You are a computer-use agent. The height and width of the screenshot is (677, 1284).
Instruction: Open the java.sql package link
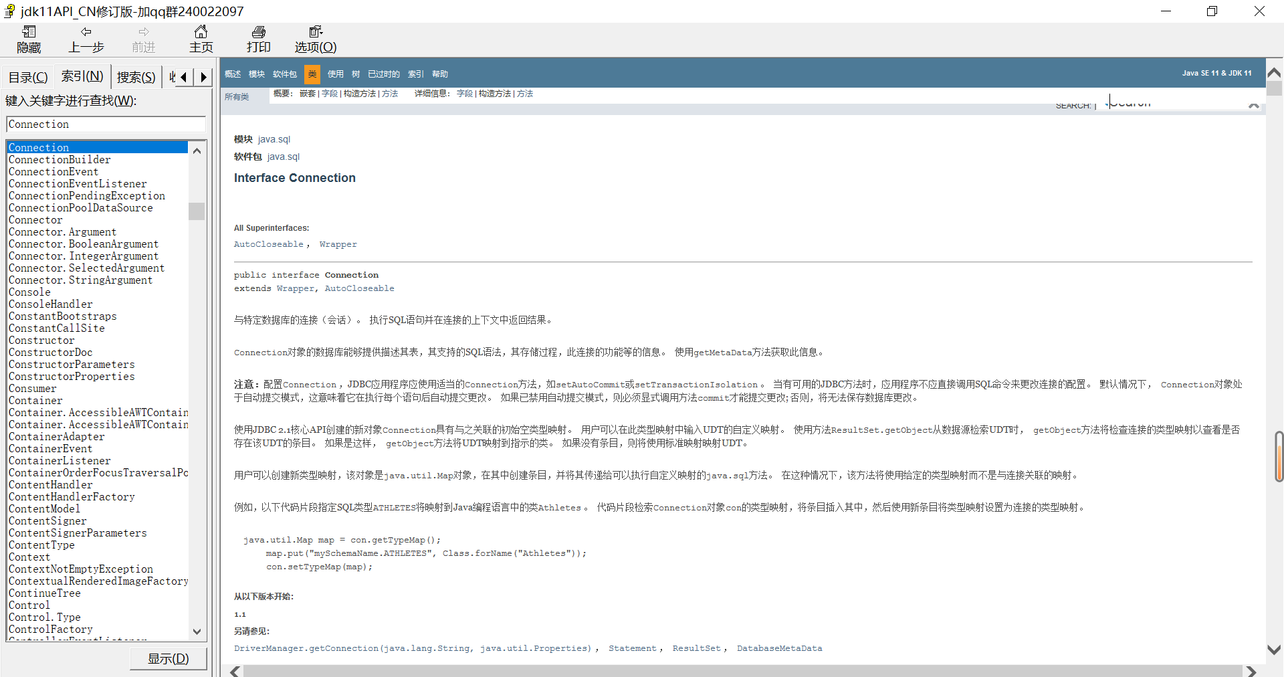[x=284, y=157]
